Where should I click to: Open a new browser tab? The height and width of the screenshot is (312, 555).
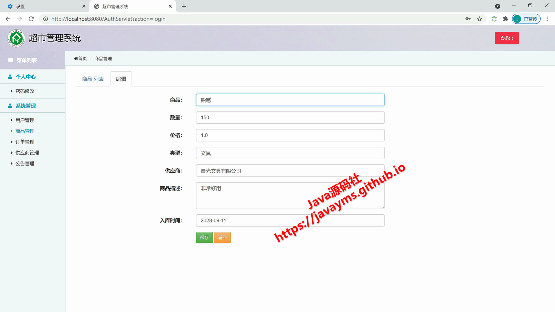[x=184, y=6]
